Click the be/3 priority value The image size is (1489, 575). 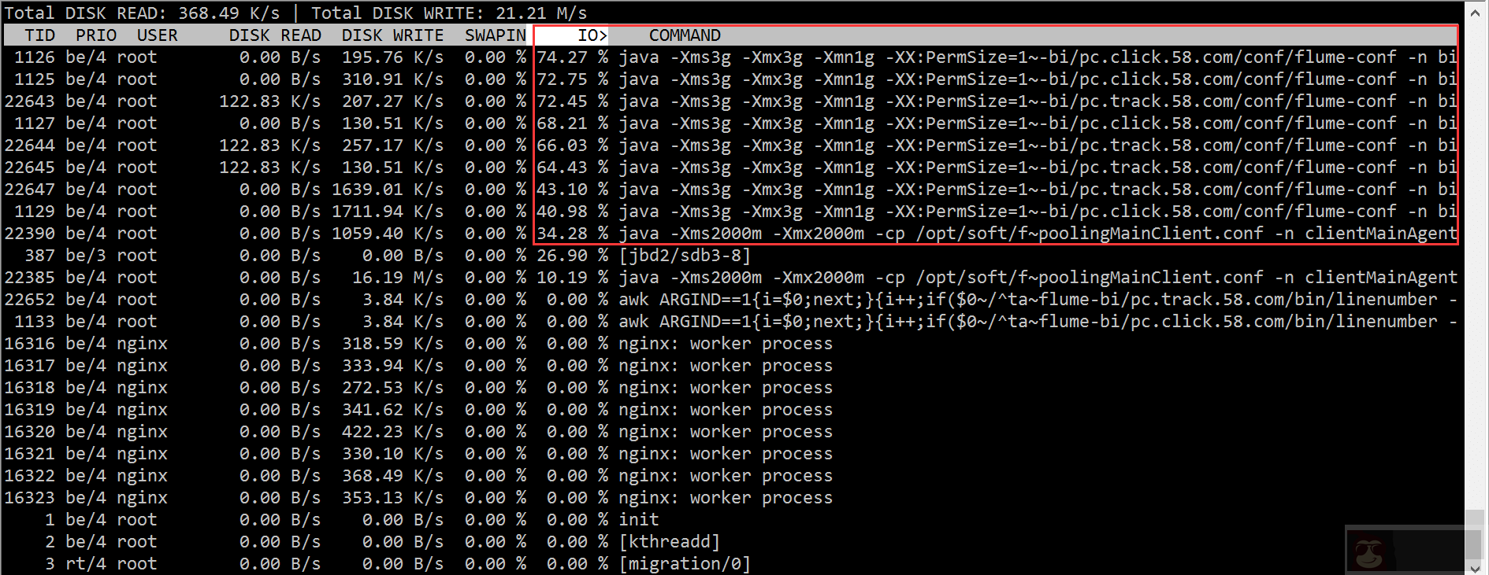tap(86, 256)
